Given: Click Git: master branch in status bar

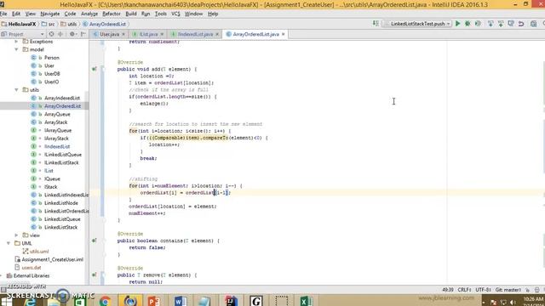Looking at the screenshot, I should coord(508,290).
